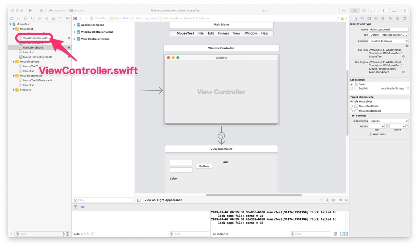Open the Localizable Strings dropdown
This screenshot has height=247, width=418.
point(394,89)
